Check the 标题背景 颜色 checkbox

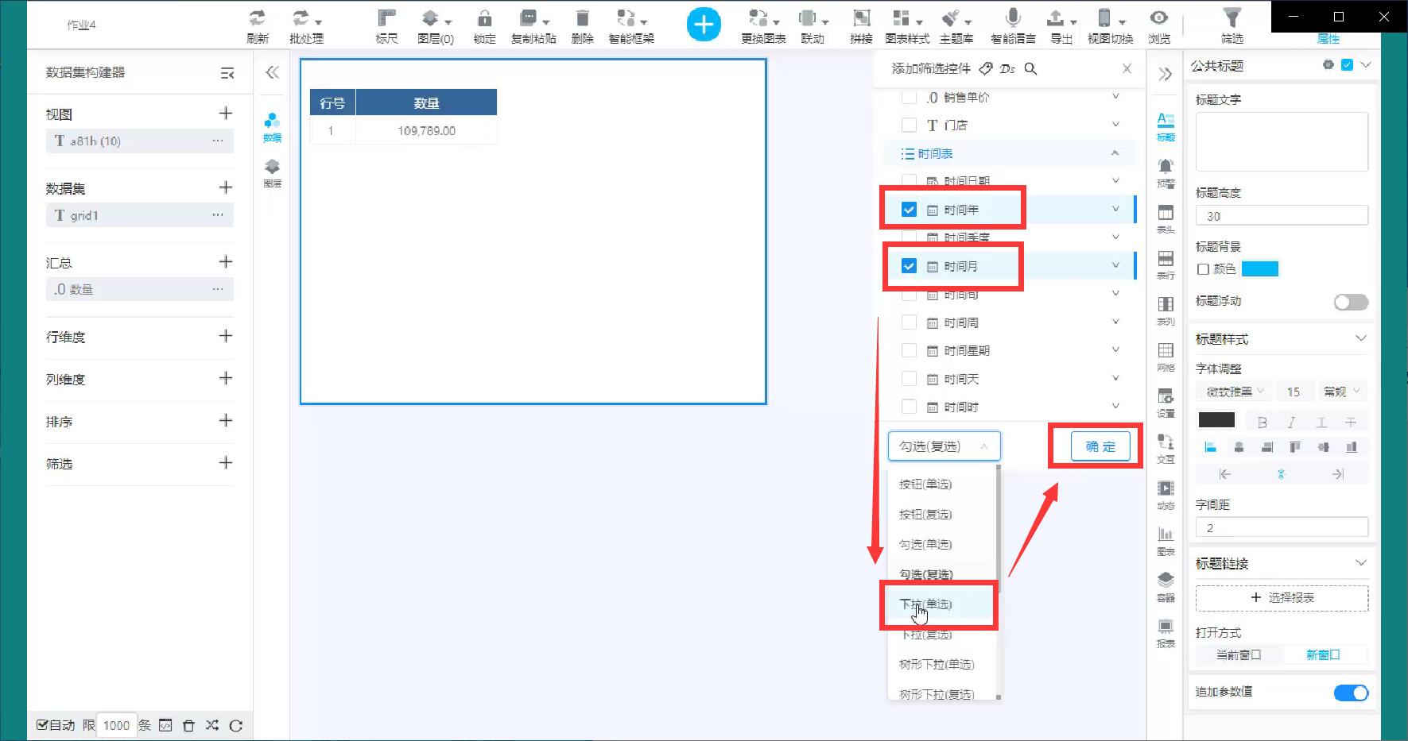click(1203, 269)
